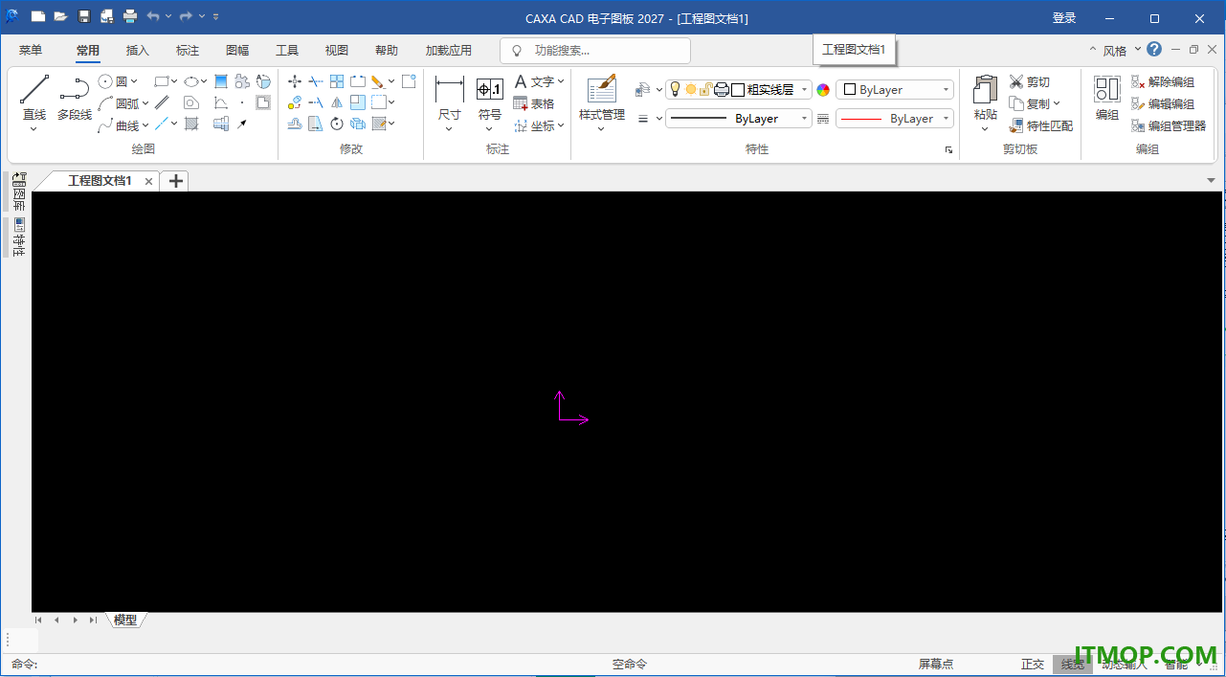Click 剪切 (cut) in clipboard group
This screenshot has height=677, width=1226.
click(1030, 81)
